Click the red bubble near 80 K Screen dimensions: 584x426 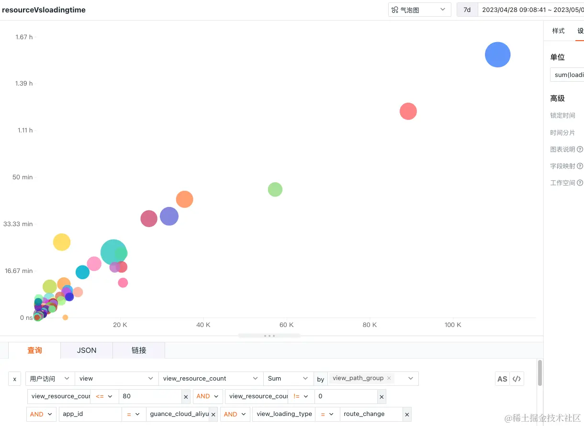408,111
